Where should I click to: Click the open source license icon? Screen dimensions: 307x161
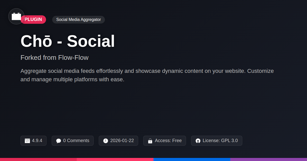pos(198,141)
